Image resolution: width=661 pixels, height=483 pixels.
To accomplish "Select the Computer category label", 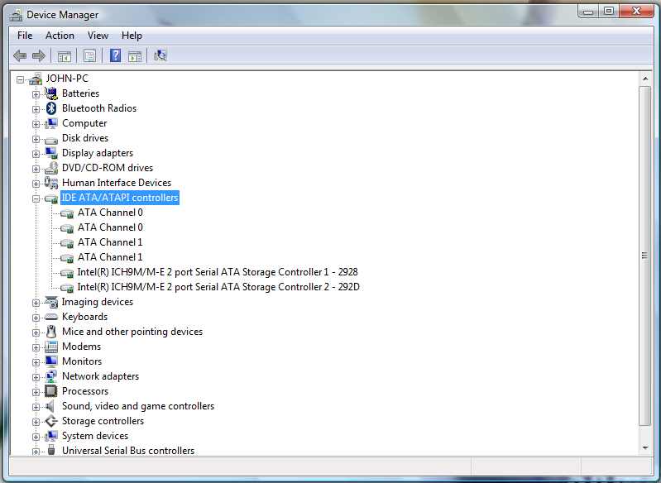I will click(84, 123).
